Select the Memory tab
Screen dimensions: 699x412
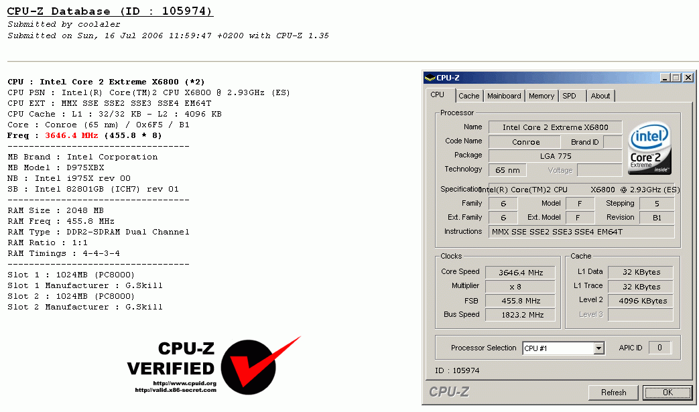tap(542, 96)
